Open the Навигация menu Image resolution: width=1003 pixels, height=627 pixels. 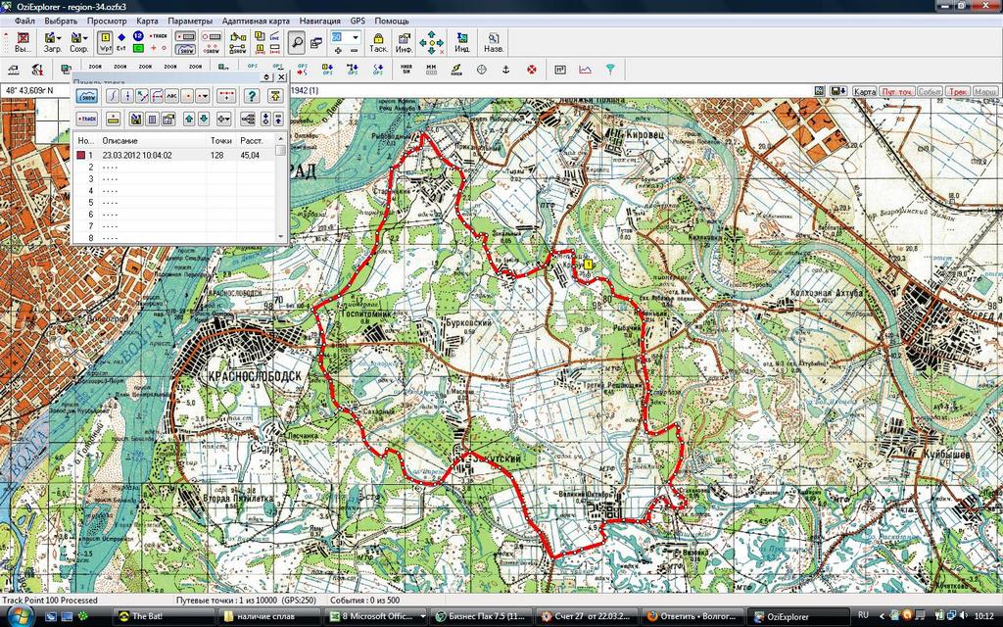coord(320,21)
